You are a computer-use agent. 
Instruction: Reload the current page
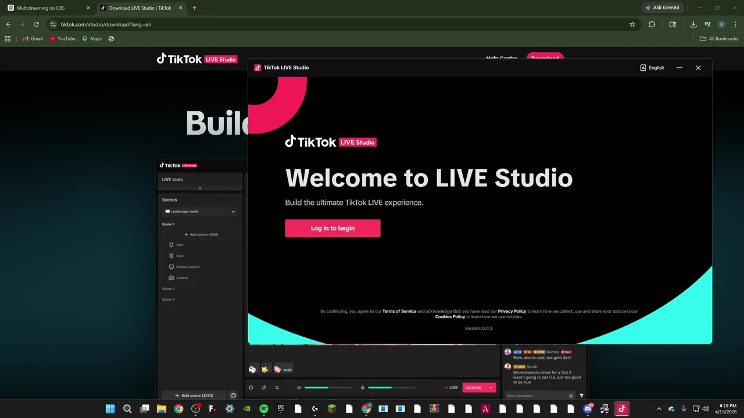coord(36,24)
